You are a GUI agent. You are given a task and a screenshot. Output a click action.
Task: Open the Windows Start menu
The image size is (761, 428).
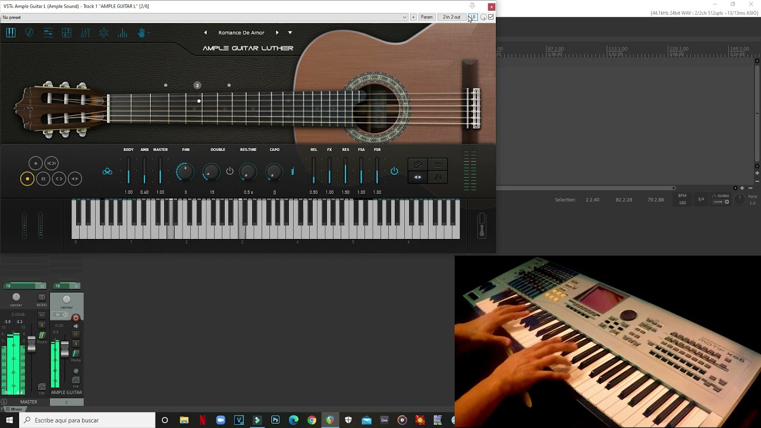click(x=10, y=420)
